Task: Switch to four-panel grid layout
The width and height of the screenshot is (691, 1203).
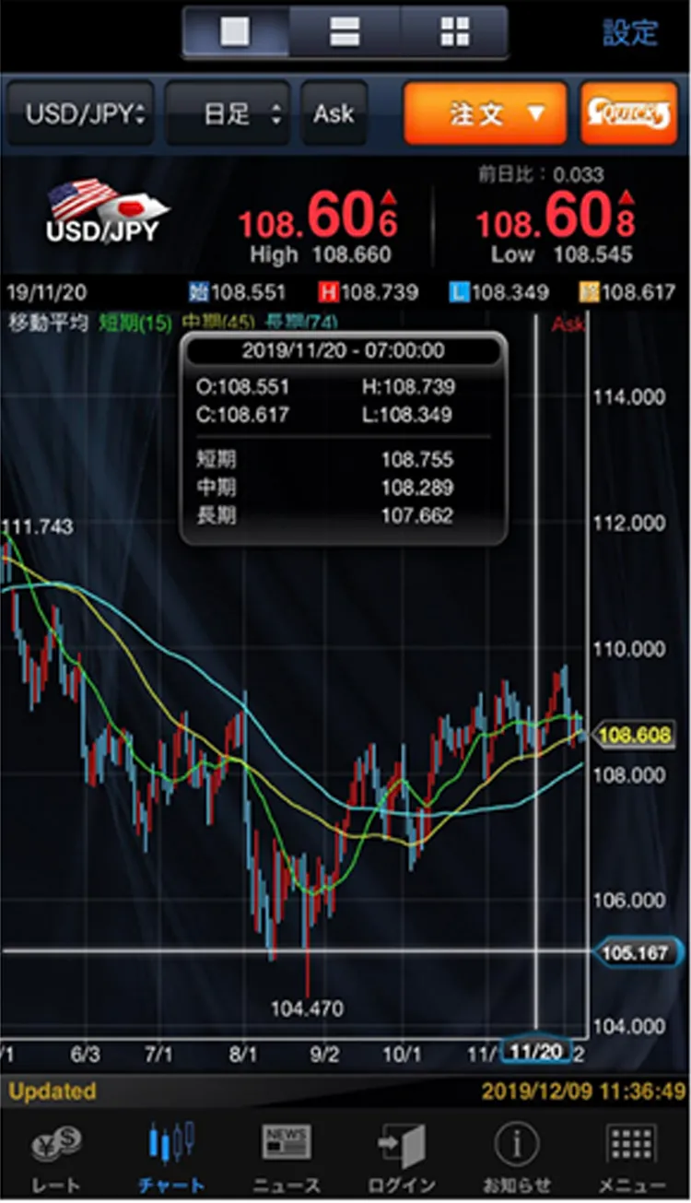Action: [454, 32]
